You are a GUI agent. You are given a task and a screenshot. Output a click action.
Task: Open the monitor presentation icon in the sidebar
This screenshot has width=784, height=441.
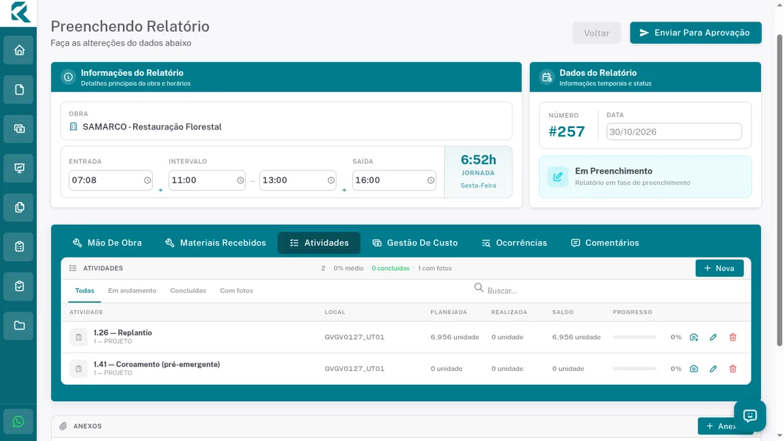(19, 168)
